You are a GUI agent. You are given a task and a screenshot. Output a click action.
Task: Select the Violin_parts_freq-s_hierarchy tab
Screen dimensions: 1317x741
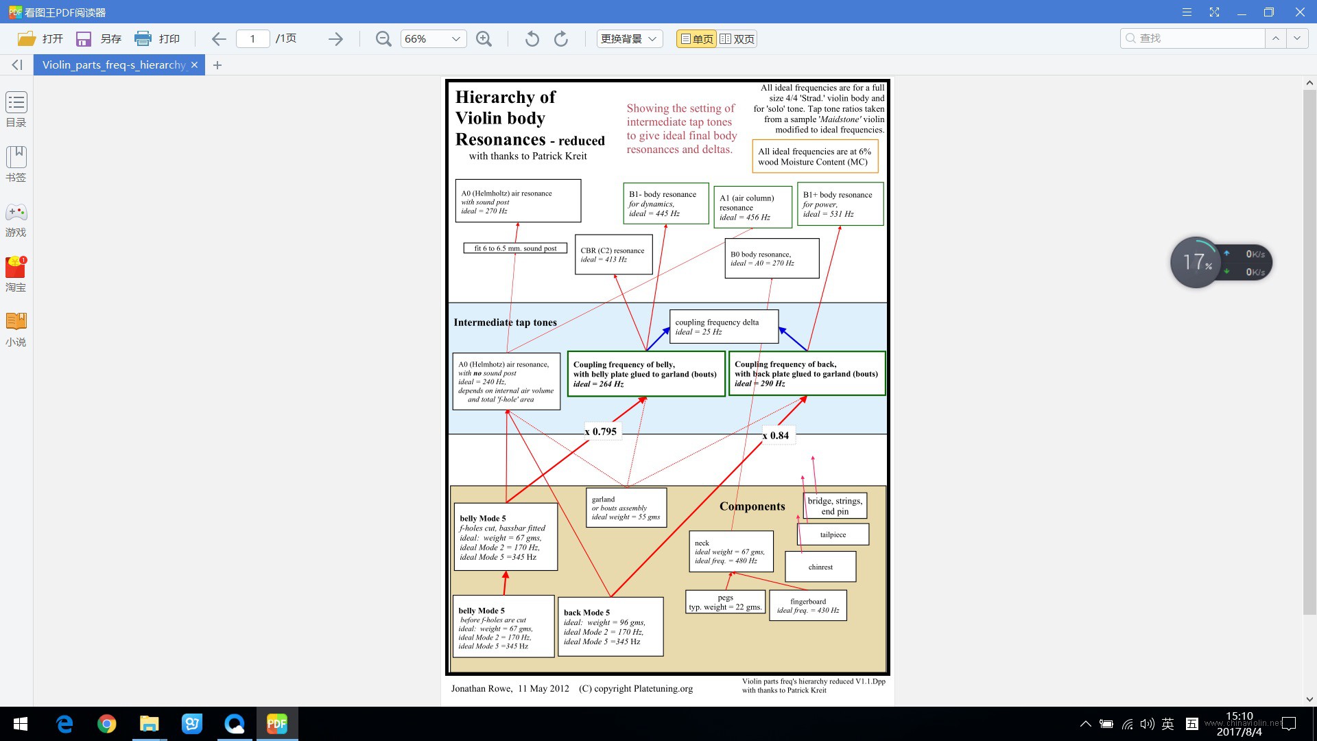pos(114,64)
